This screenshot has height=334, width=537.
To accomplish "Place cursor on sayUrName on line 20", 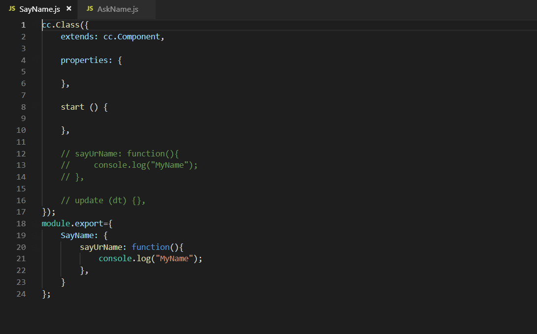I will click(x=101, y=247).
